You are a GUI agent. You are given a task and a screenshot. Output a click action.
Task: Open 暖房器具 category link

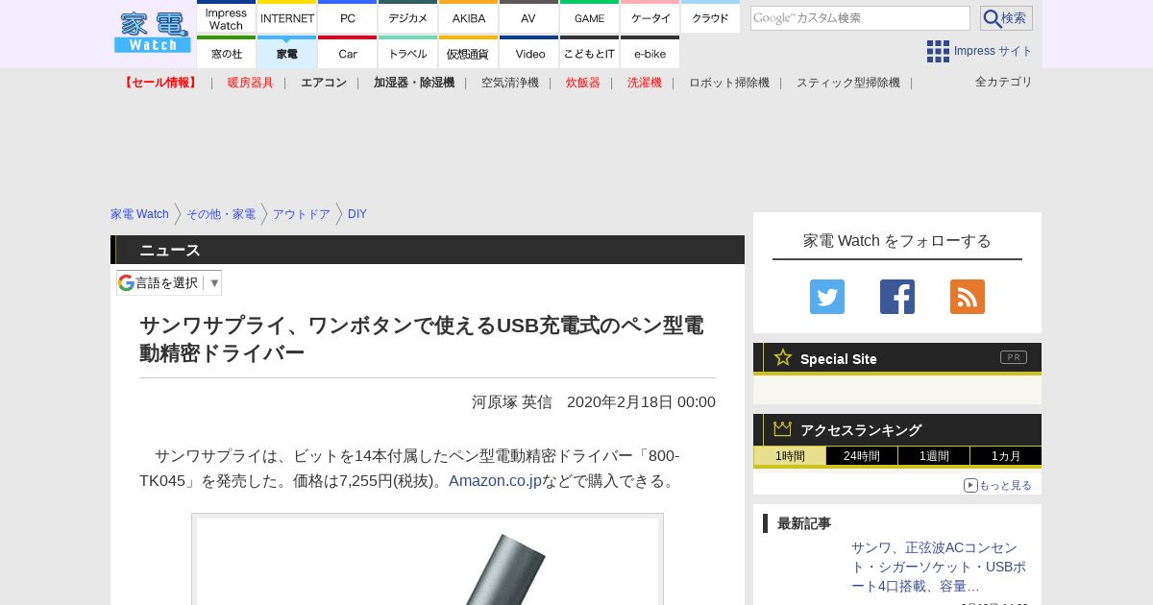click(251, 83)
